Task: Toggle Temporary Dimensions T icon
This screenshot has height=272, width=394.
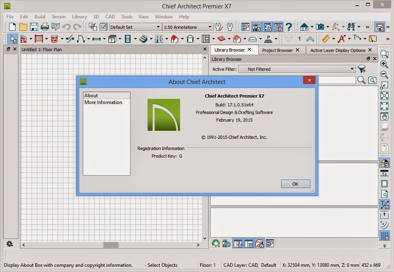Action: pyautogui.click(x=384, y=204)
